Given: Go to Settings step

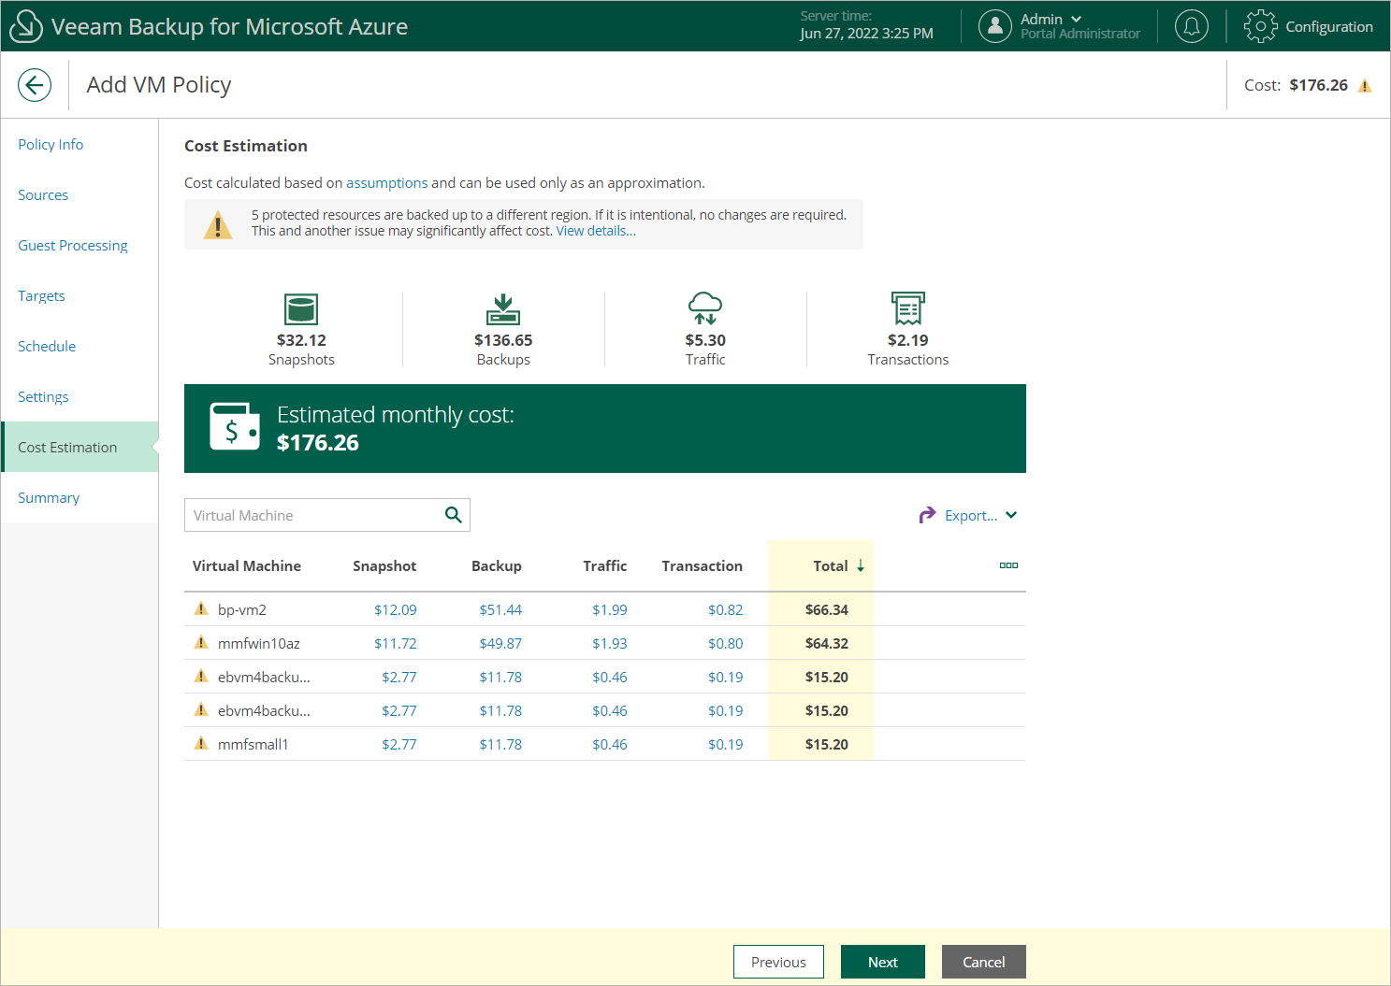Looking at the screenshot, I should coord(43,396).
